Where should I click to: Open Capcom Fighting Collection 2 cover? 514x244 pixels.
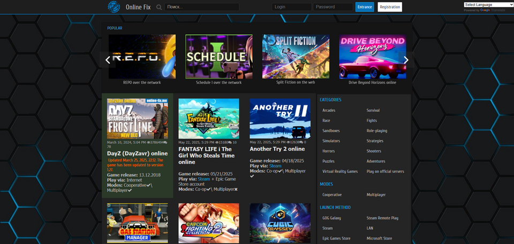(209, 223)
